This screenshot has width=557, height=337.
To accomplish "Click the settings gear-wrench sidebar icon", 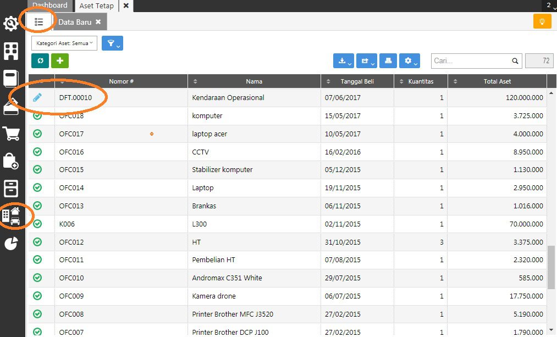I will [x=11, y=24].
